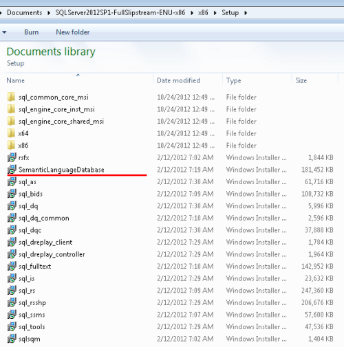Select the sql_dq_common installer icon
The image size is (344, 347).
(x=12, y=218)
